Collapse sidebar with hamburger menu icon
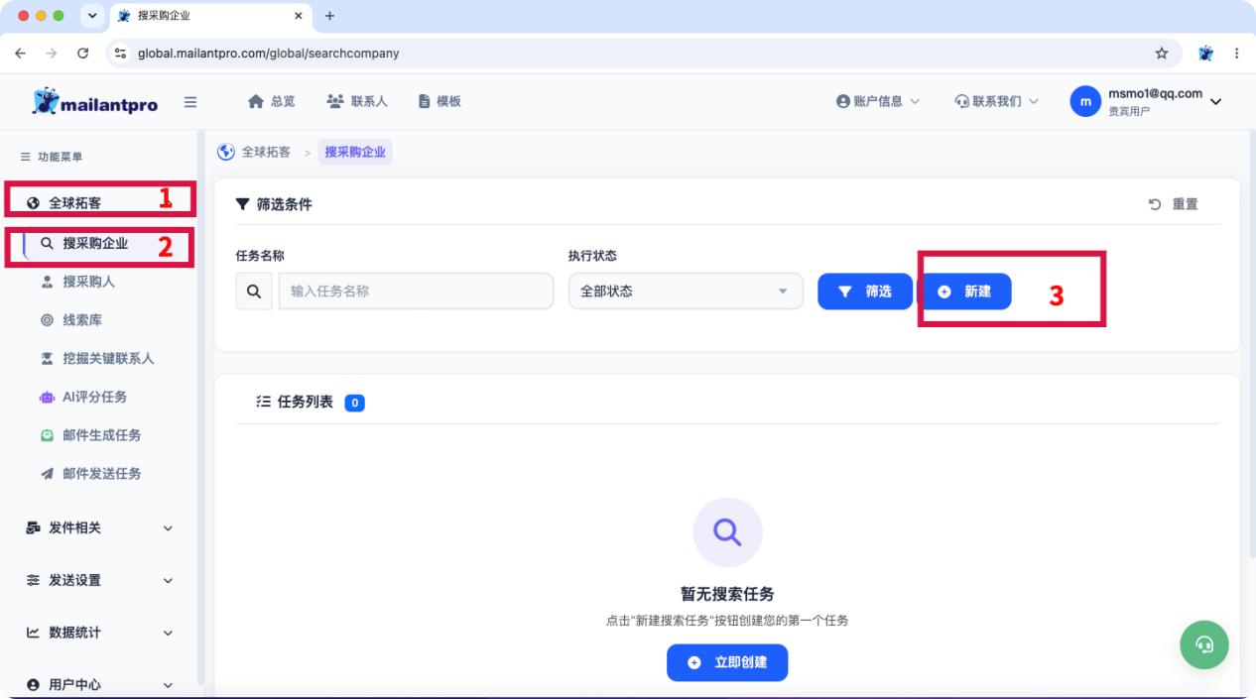 pos(190,101)
